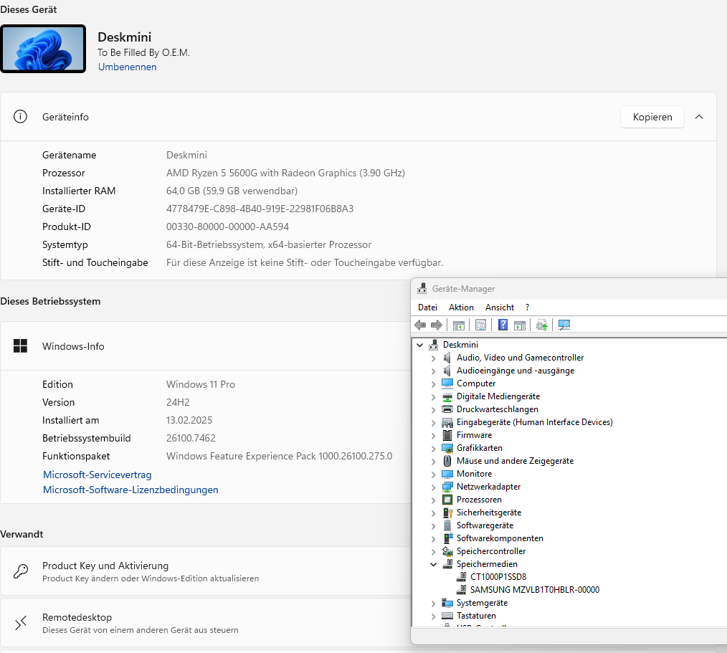Collapse the Geräteinfo section chevron
Viewport: 727px width, 653px height.
699,117
